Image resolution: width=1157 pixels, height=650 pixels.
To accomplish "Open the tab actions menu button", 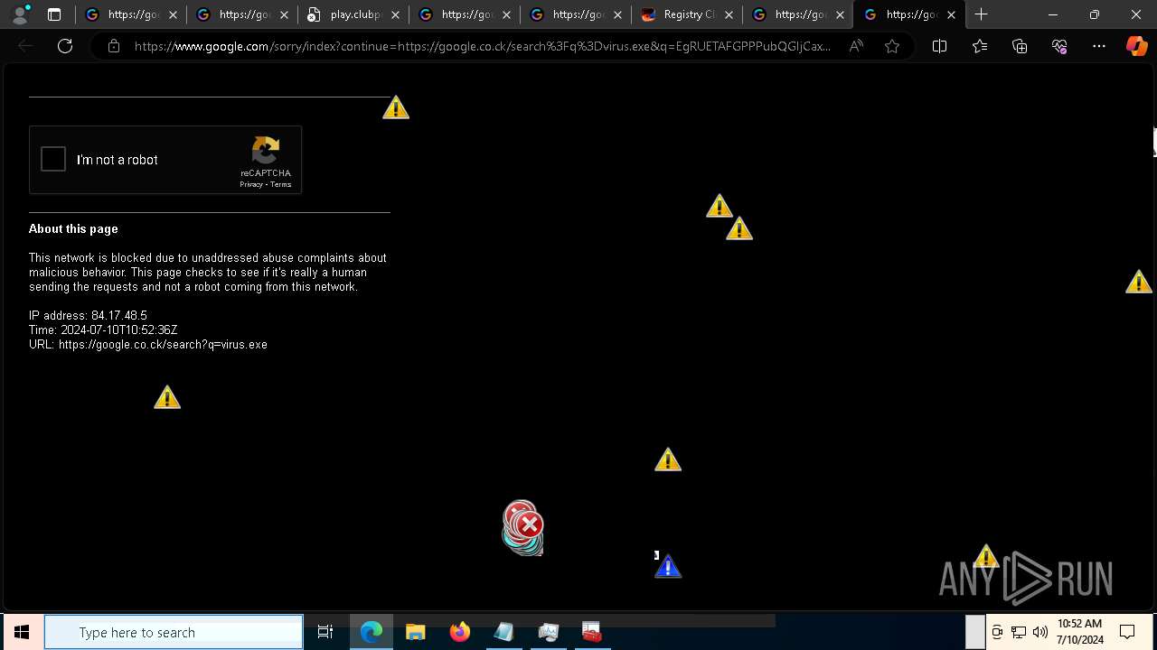I will 54,14.
